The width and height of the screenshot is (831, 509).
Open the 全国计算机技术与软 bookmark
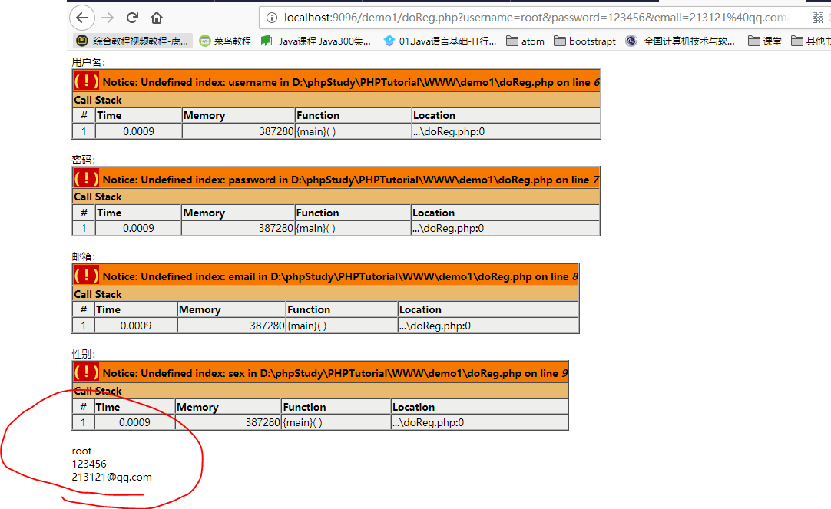(680, 41)
